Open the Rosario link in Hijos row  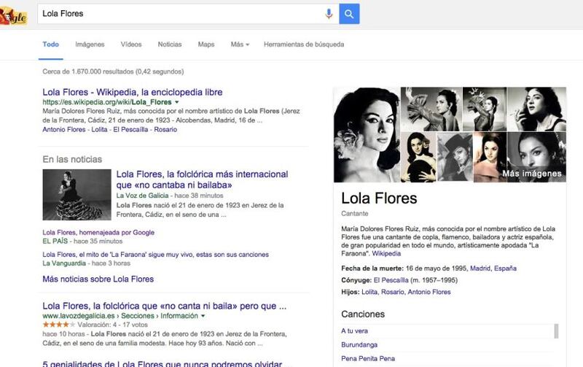click(392, 292)
